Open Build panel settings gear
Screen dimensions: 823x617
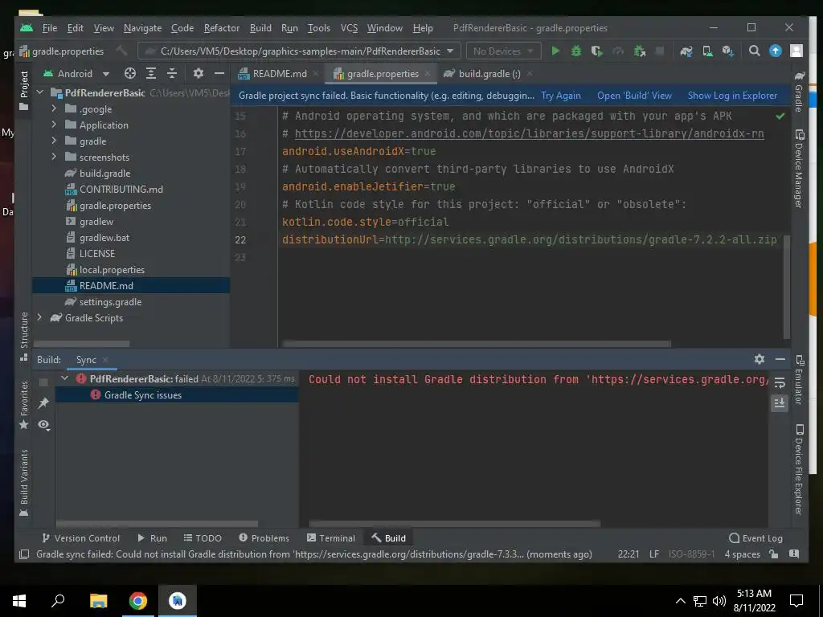(759, 359)
